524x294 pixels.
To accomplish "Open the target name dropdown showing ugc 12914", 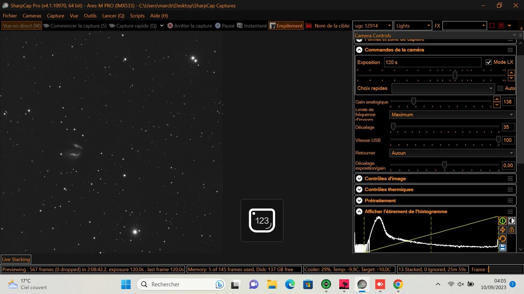I will pyautogui.click(x=372, y=26).
